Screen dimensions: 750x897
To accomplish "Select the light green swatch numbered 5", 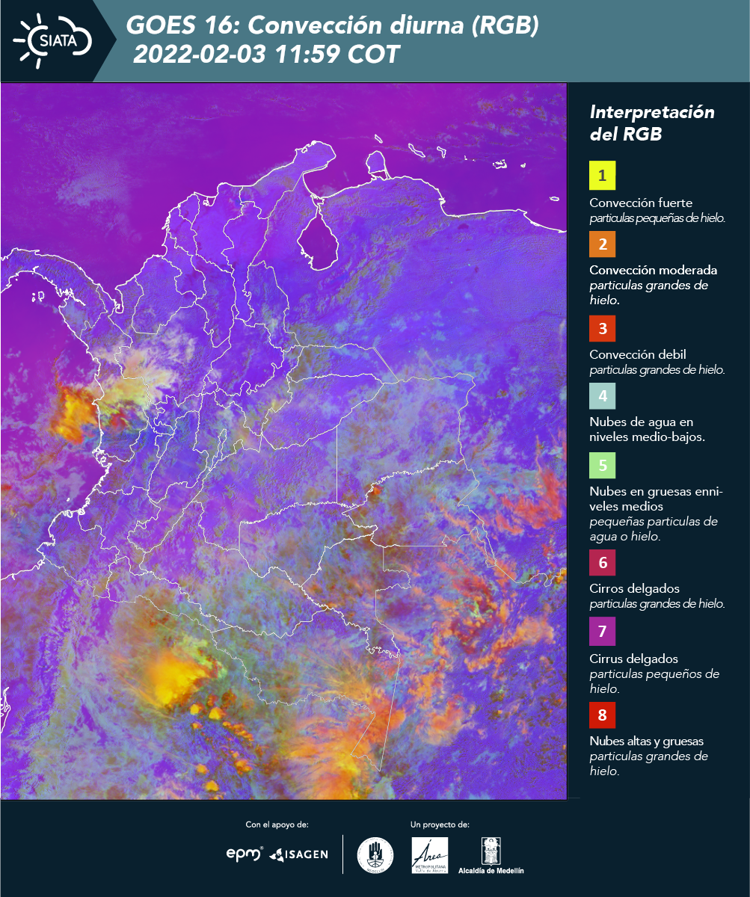I will point(603,466).
